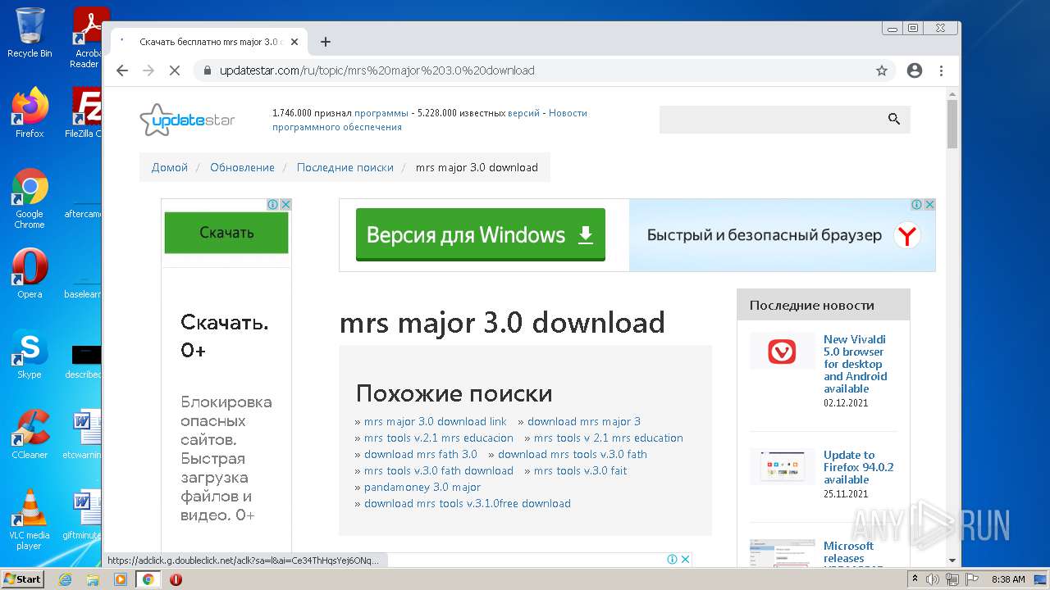
Task: Open Firefox desktop shortcut
Action: (30, 113)
